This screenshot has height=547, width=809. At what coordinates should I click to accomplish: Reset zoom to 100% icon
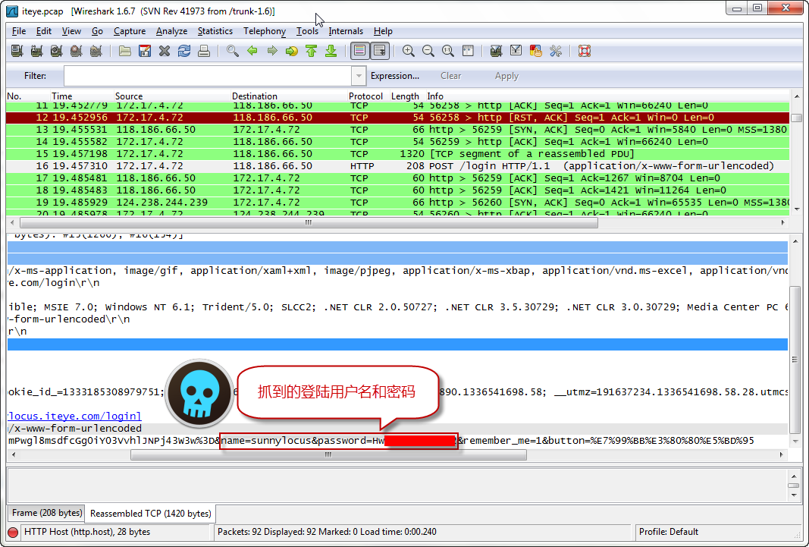tap(448, 51)
